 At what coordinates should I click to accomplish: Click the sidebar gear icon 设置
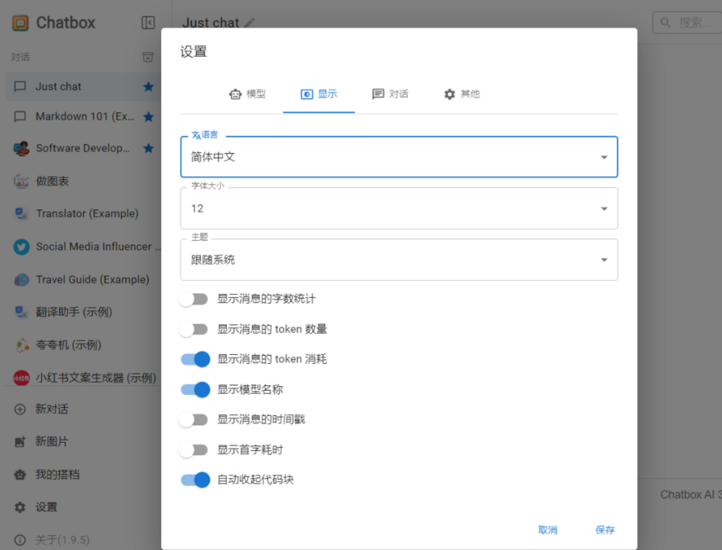[20, 507]
